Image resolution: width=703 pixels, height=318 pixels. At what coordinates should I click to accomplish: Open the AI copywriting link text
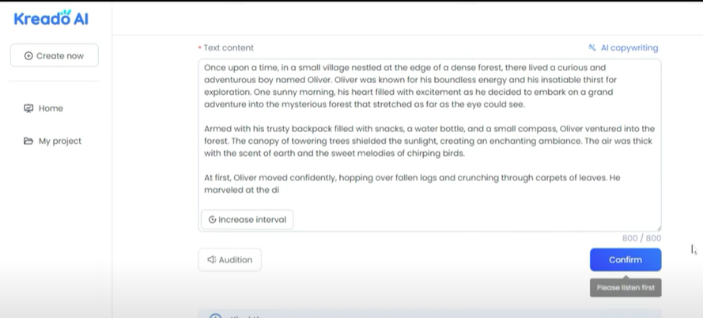[x=629, y=48]
